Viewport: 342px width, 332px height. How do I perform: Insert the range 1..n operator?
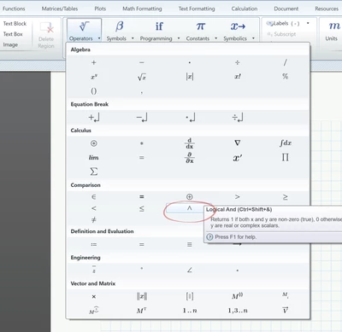point(190,311)
